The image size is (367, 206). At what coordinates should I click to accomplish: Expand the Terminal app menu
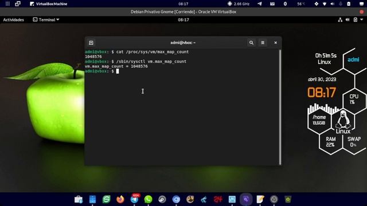(x=46, y=20)
